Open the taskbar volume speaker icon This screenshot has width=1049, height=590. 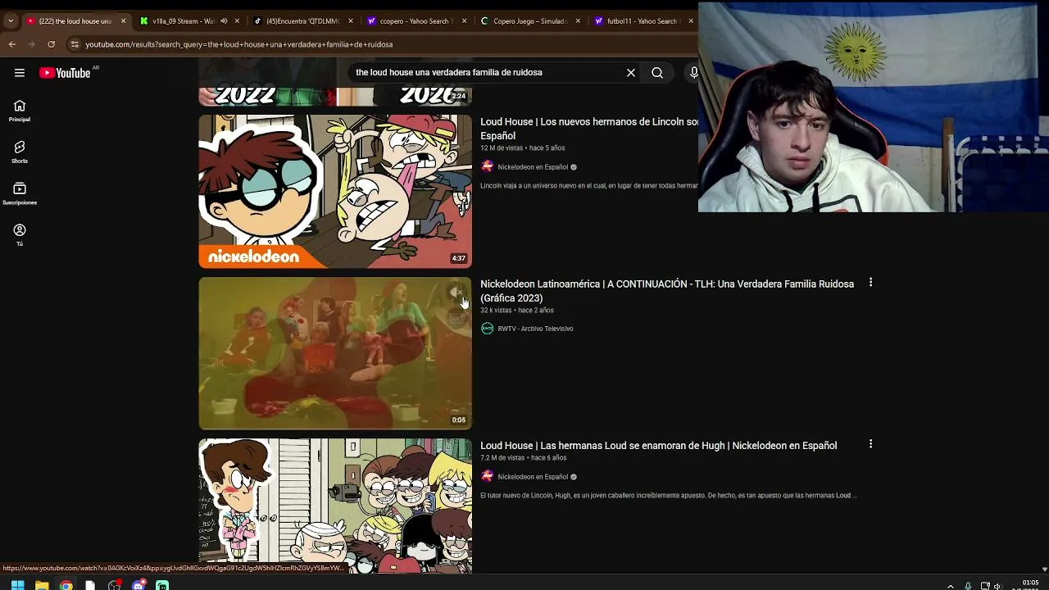click(x=997, y=586)
